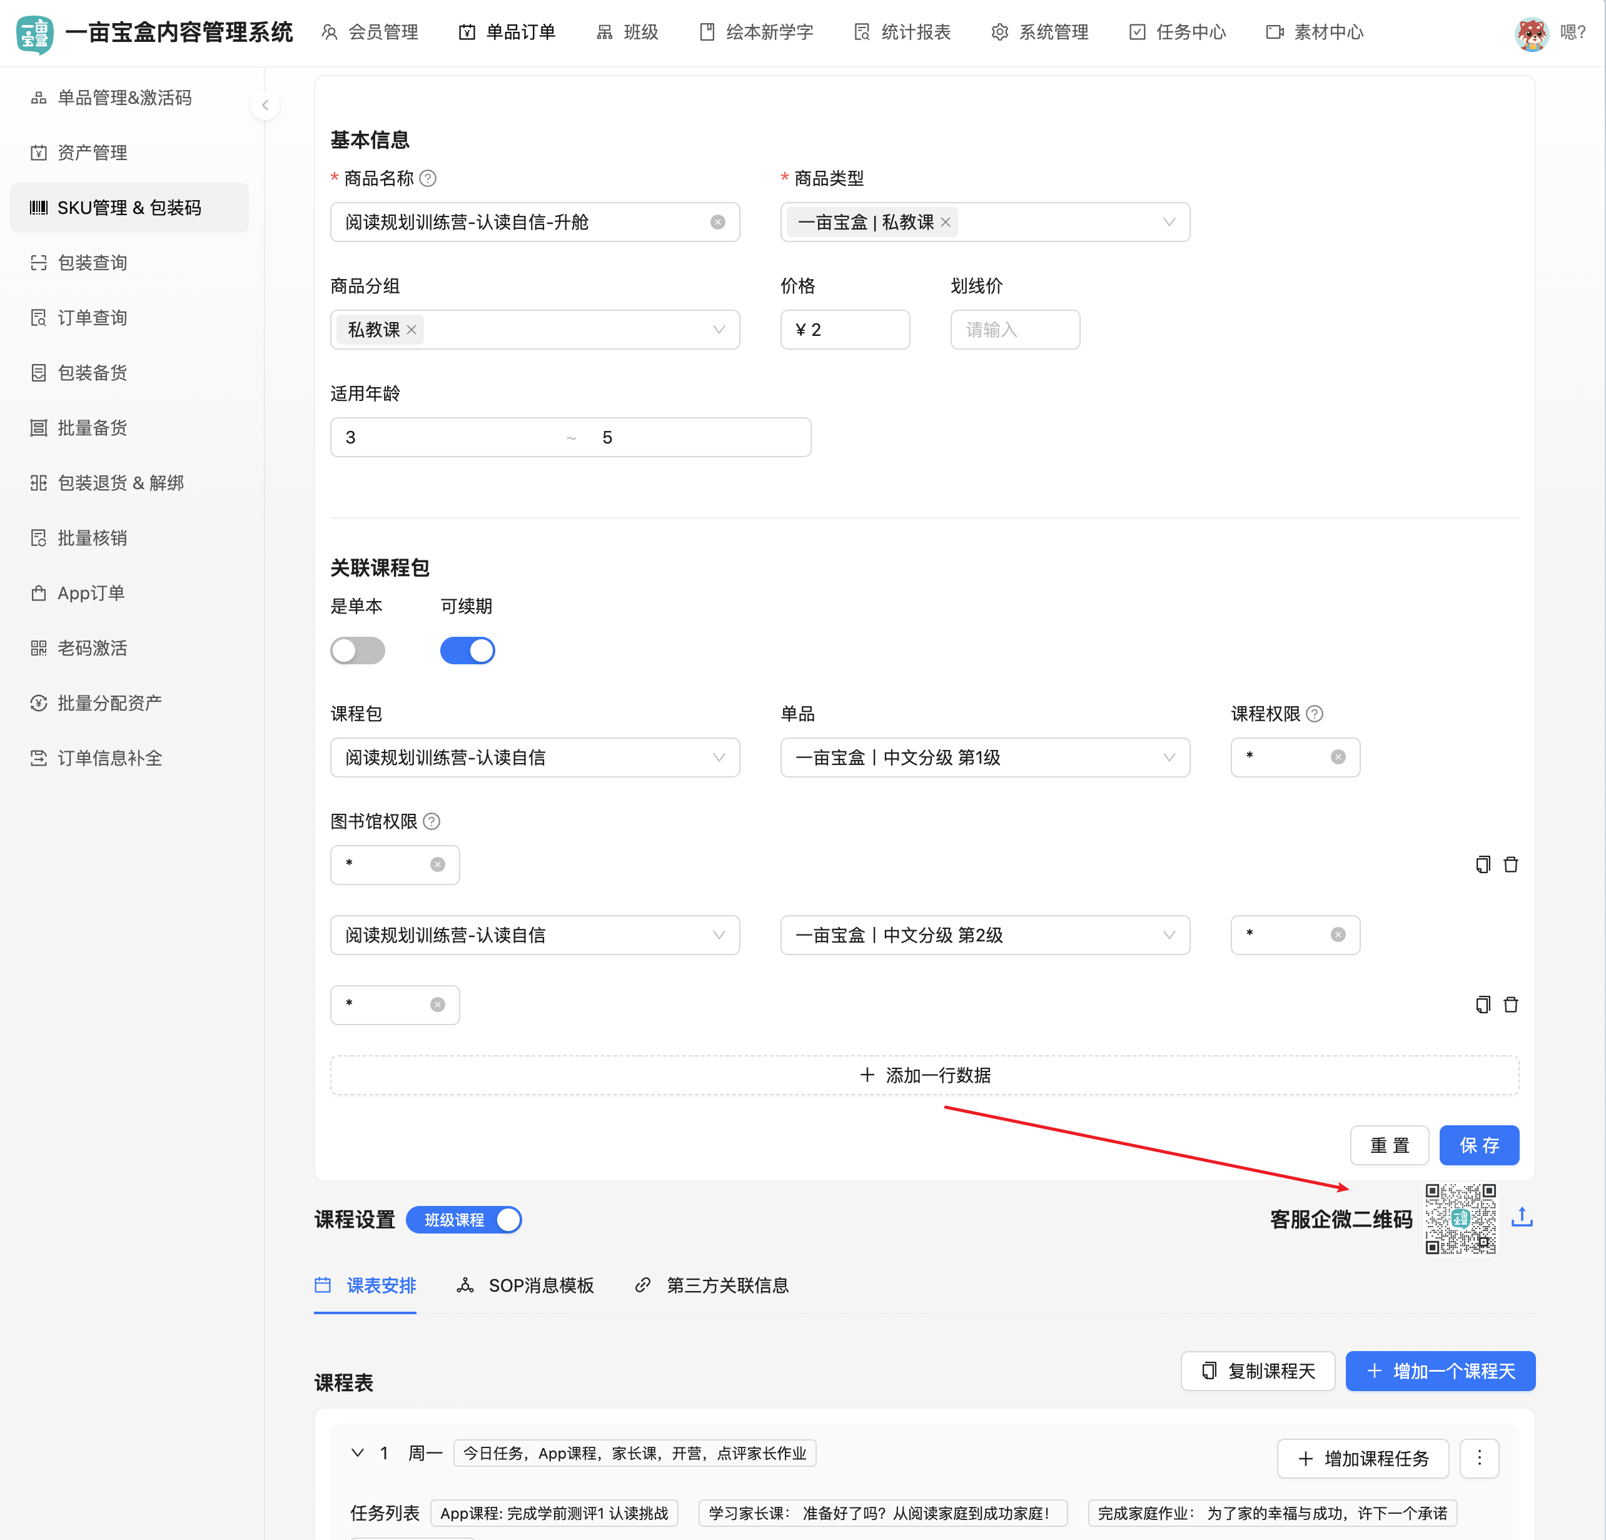
Task: Remove the 私教课 tag via its x icon
Action: (x=412, y=330)
